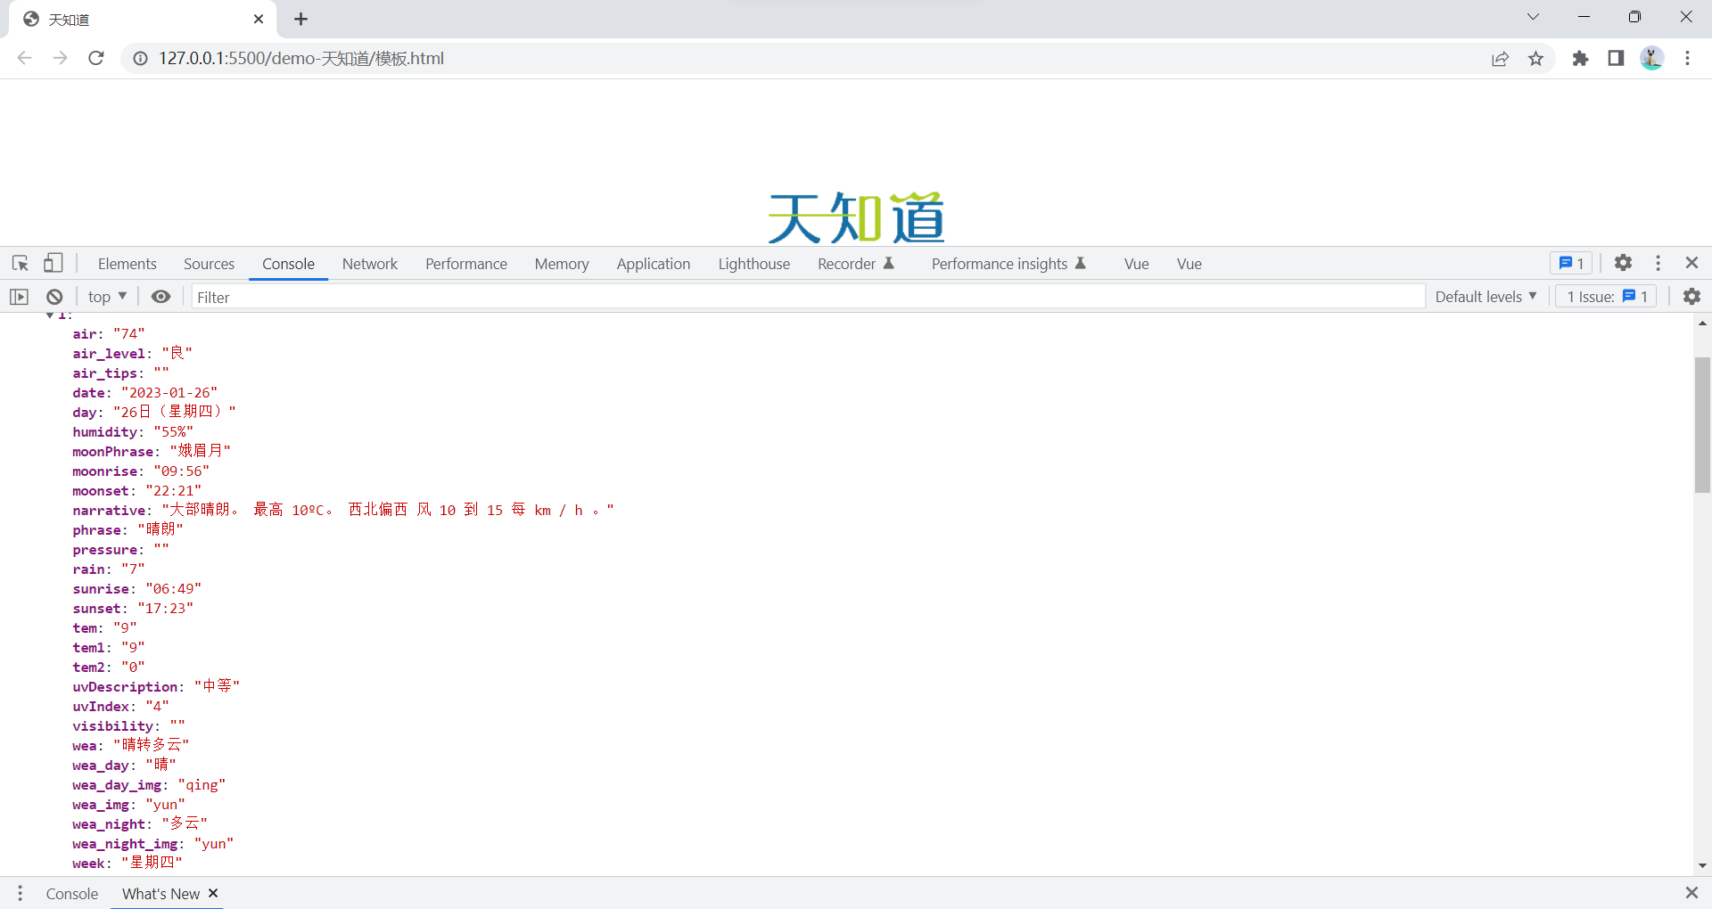The height and width of the screenshot is (909, 1712).
Task: Select the inspect element cursor tool
Action: point(19,263)
